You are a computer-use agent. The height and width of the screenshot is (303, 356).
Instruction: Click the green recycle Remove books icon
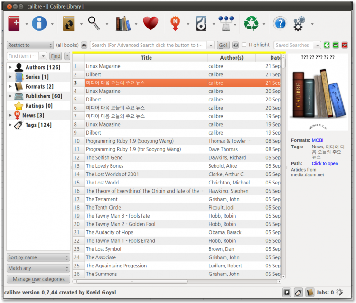(x=251, y=24)
